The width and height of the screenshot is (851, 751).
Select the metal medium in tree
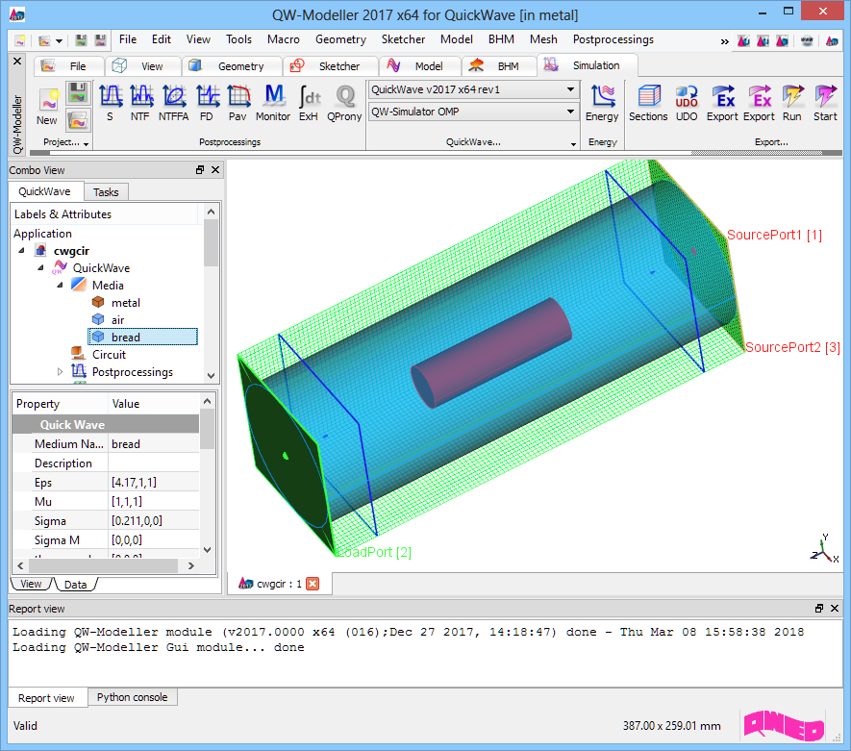125,303
